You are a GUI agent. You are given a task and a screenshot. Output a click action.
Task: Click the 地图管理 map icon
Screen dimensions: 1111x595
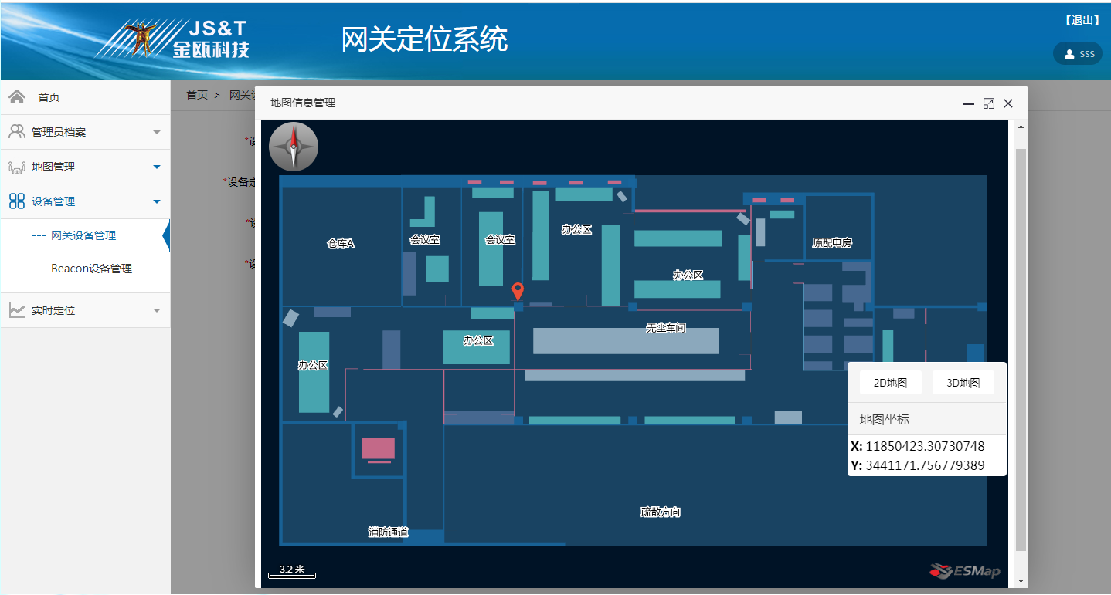pyautogui.click(x=17, y=167)
